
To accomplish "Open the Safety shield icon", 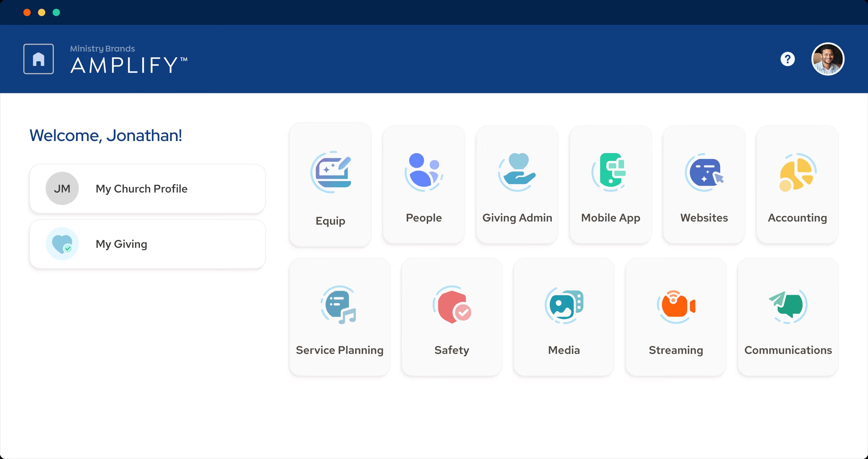I will (452, 305).
